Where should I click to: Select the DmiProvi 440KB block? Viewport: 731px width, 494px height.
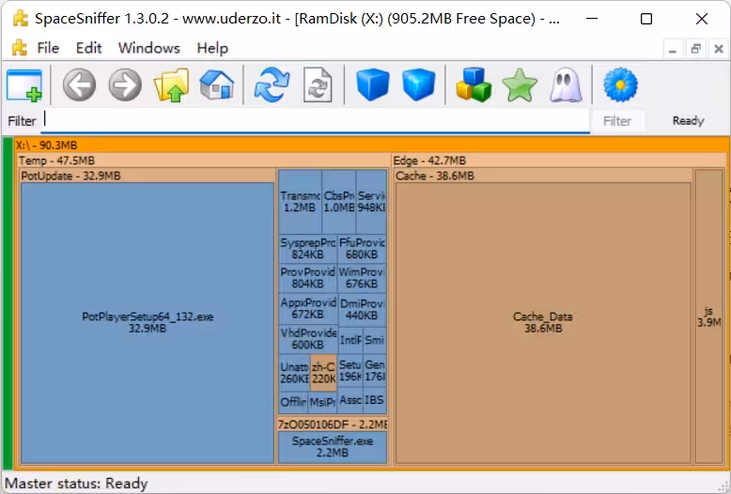363,309
